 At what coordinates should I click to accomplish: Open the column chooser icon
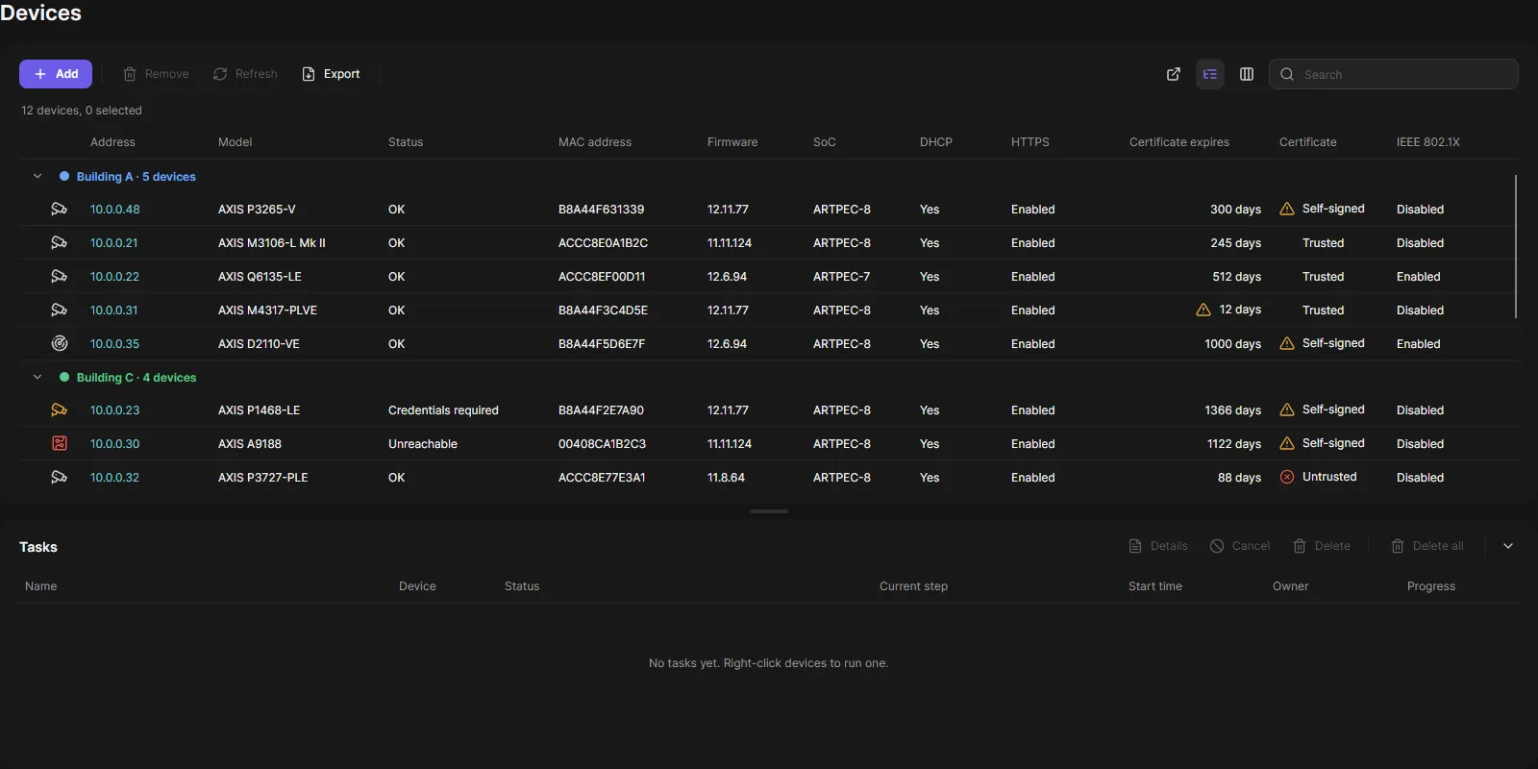point(1247,74)
